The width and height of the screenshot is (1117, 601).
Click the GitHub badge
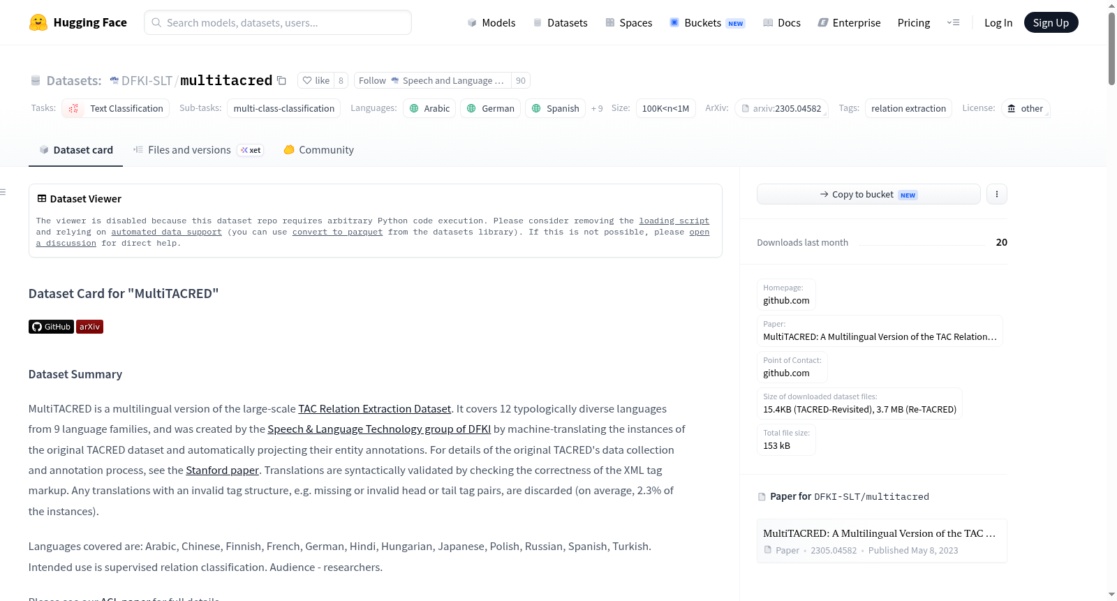point(51,327)
